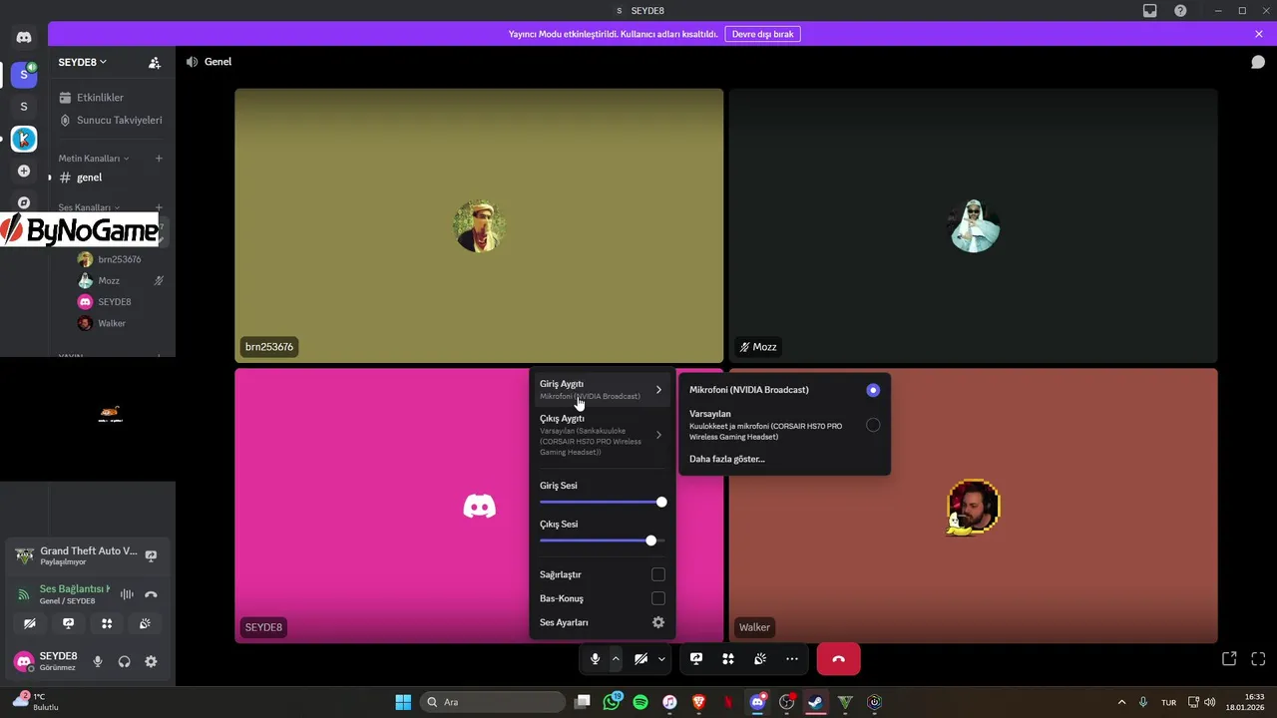Collapse microphone options chevron in call bar
The height and width of the screenshot is (718, 1277).
click(x=616, y=659)
